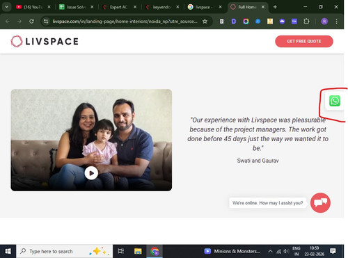
Task: Close the livspace Google search tab
Action: 221,7
